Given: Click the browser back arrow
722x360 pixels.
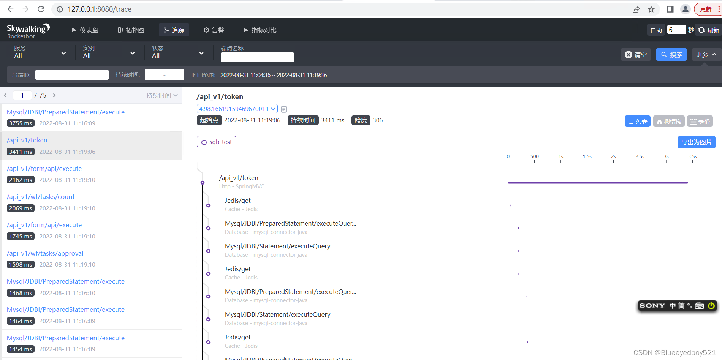Looking at the screenshot, I should point(10,9).
